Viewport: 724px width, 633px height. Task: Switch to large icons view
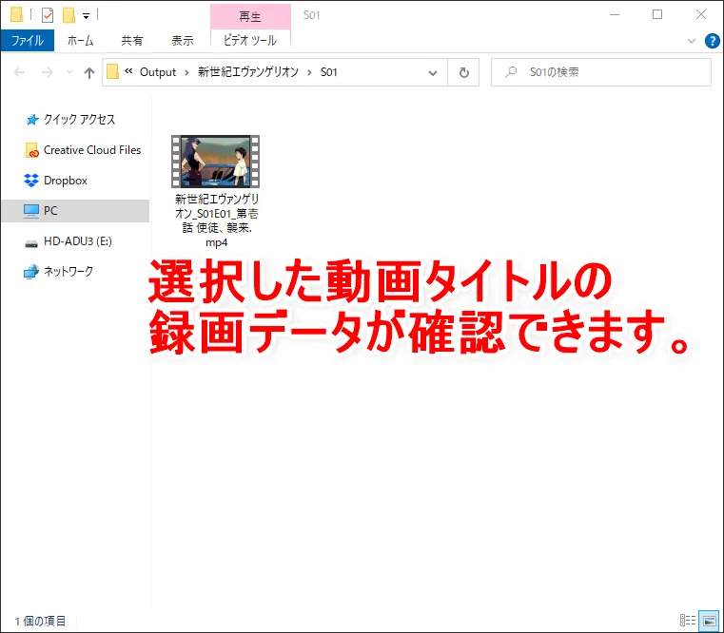[x=709, y=620]
